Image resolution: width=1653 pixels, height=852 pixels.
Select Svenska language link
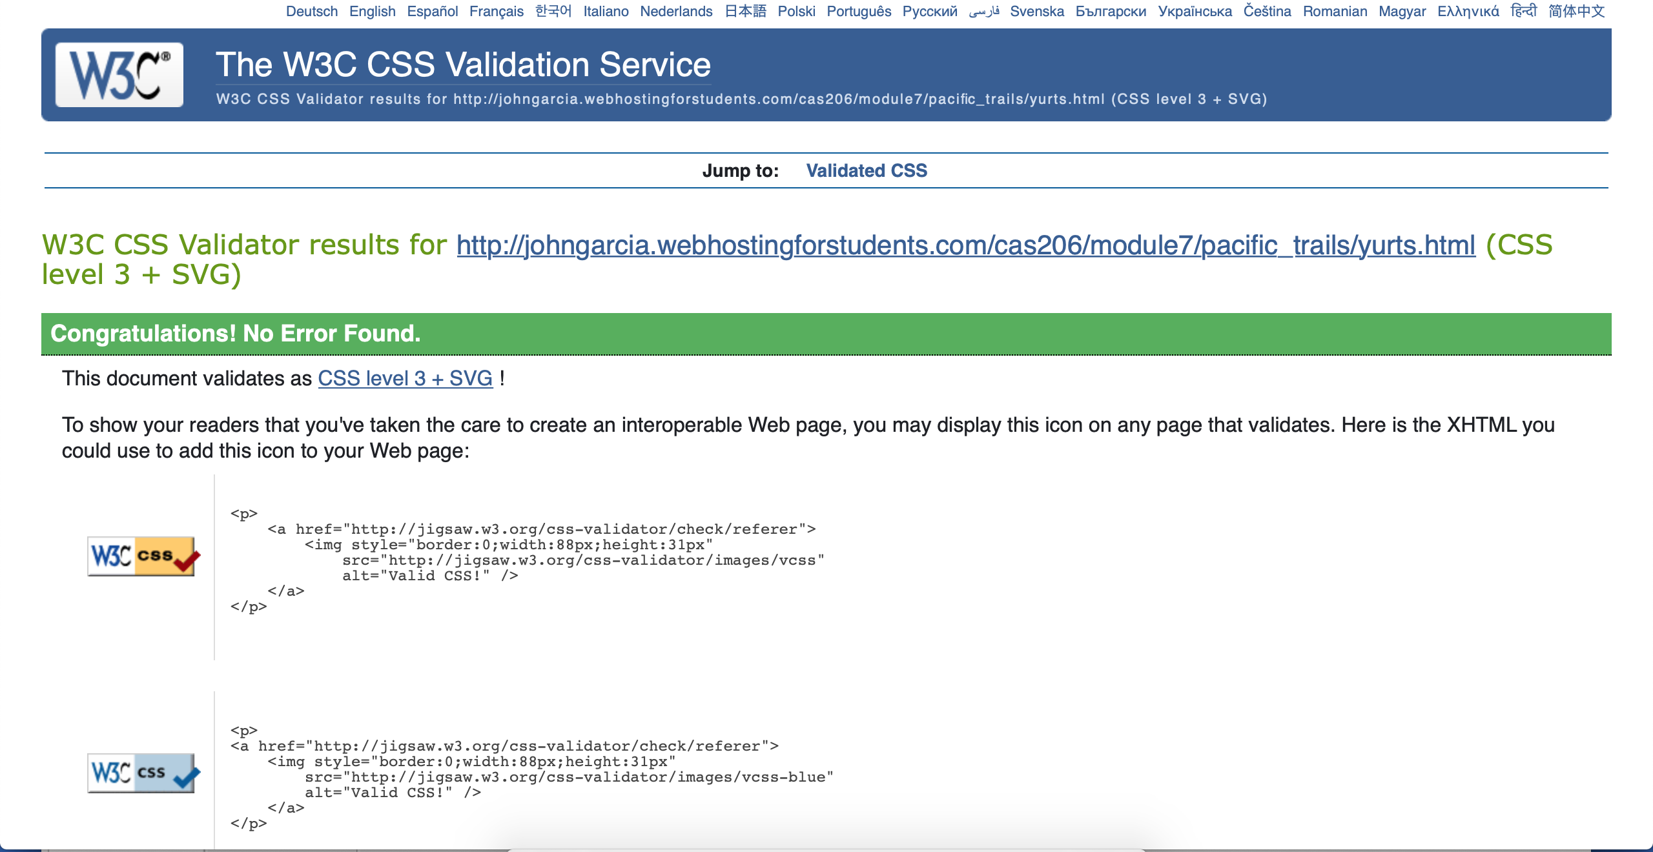[x=1037, y=12]
